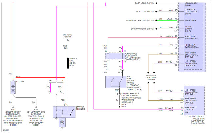Click the ground symbol above G104
This screenshot has width=213, height=135.
click(13, 107)
